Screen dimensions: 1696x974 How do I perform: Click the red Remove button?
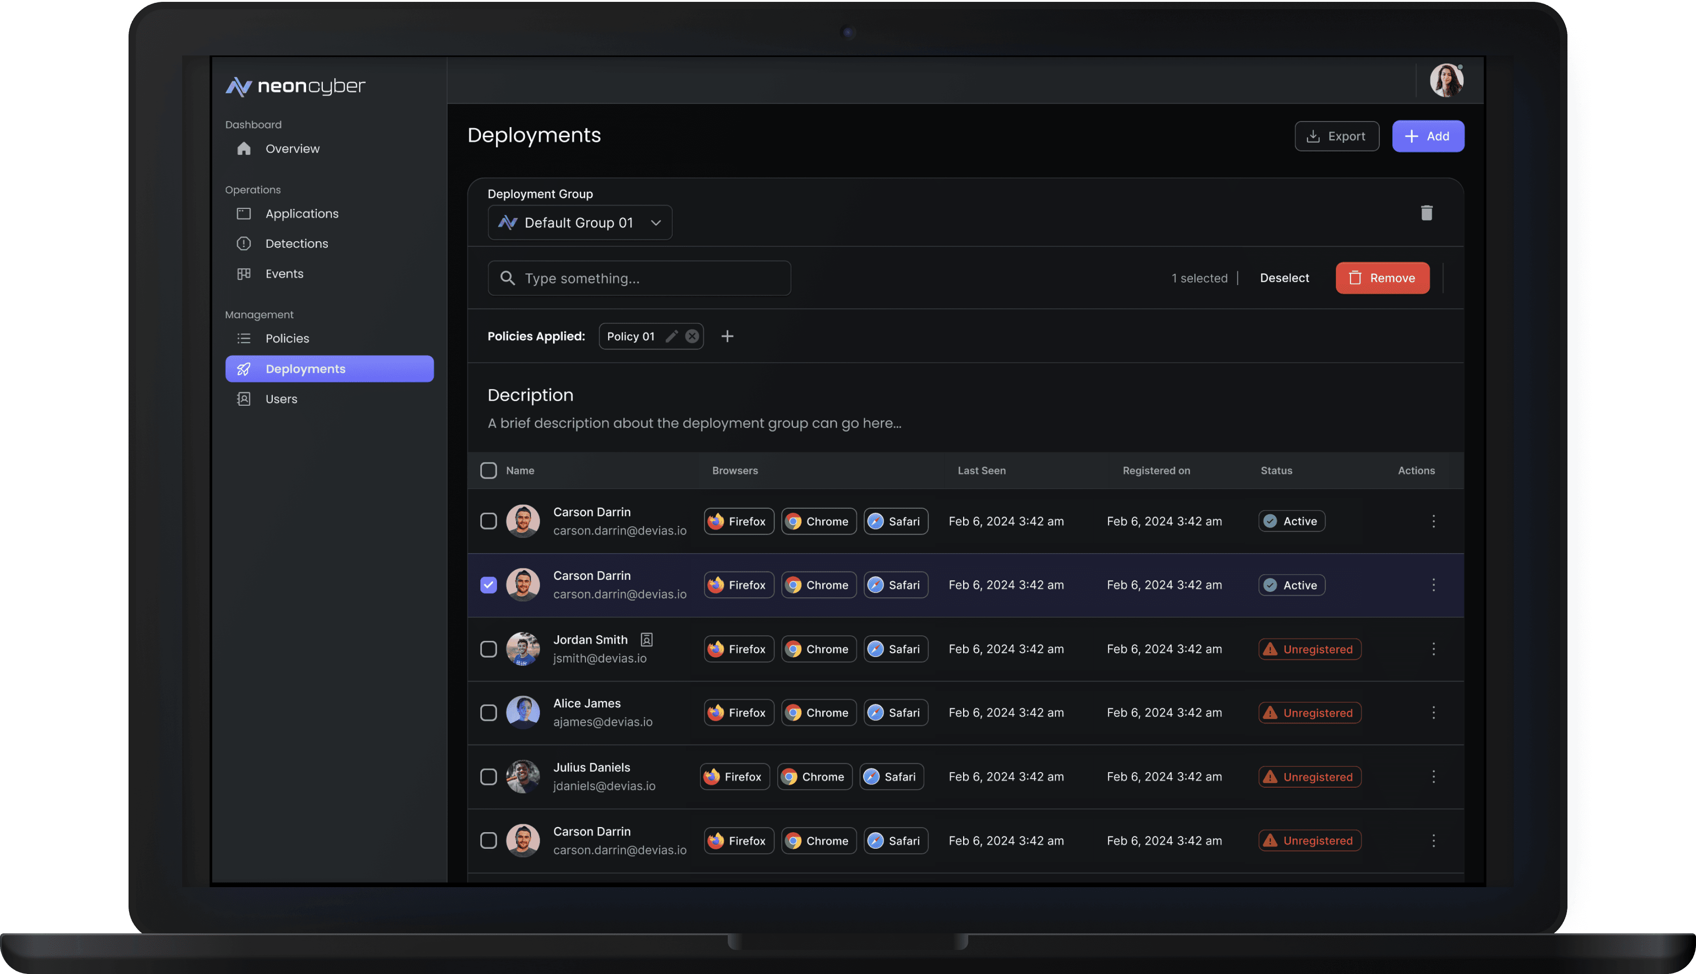(x=1382, y=278)
